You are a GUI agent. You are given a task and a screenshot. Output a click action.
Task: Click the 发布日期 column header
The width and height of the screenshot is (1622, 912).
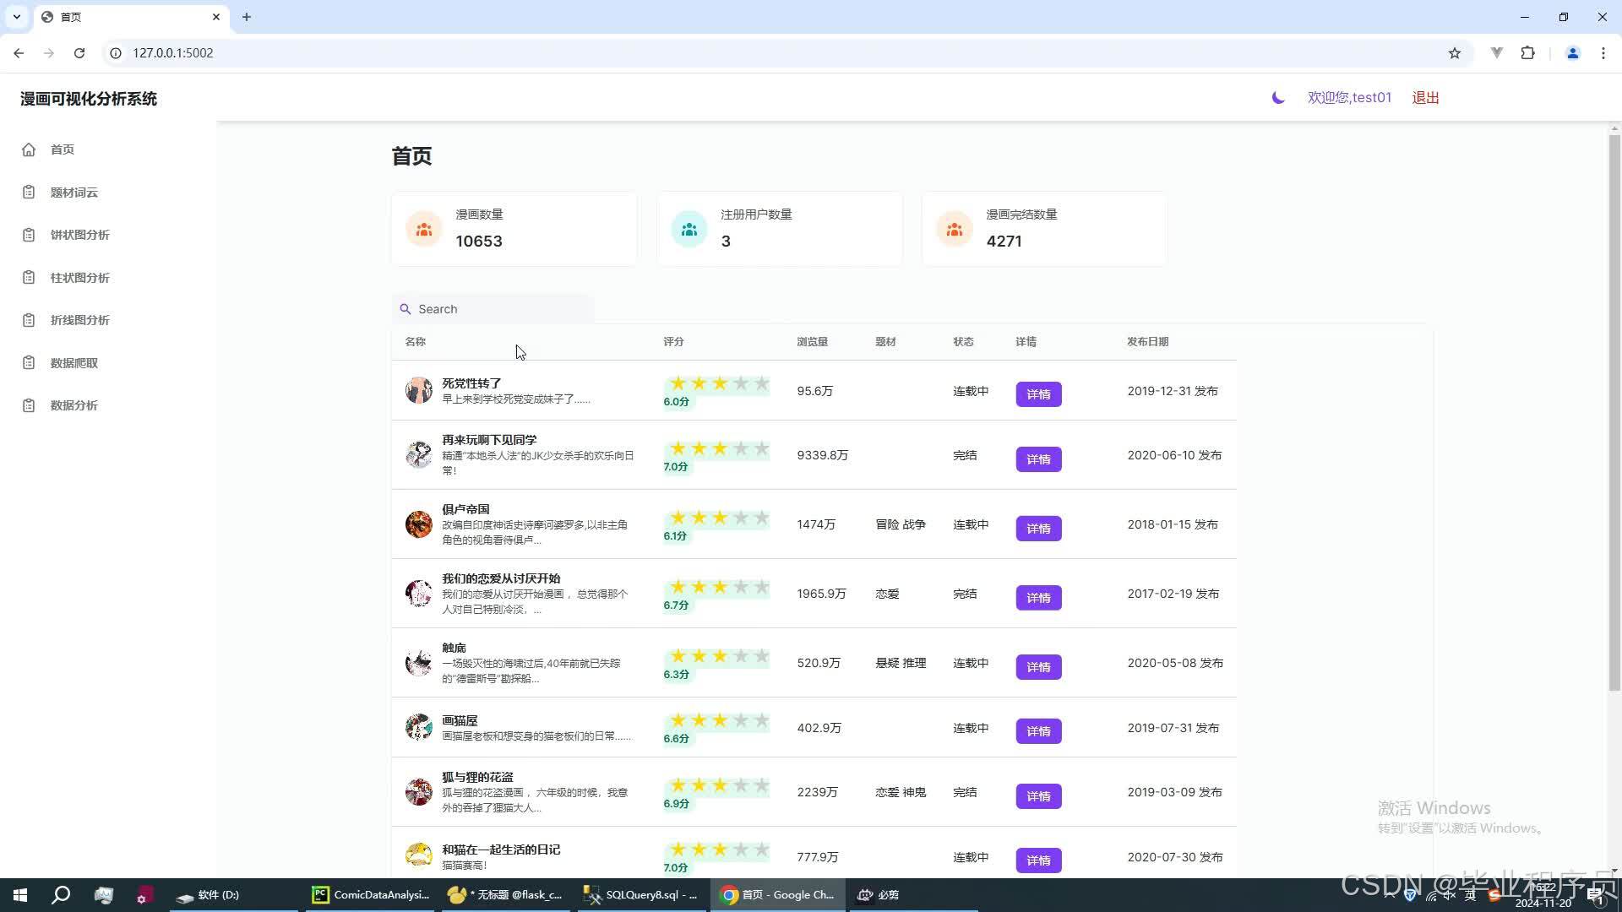(1147, 342)
